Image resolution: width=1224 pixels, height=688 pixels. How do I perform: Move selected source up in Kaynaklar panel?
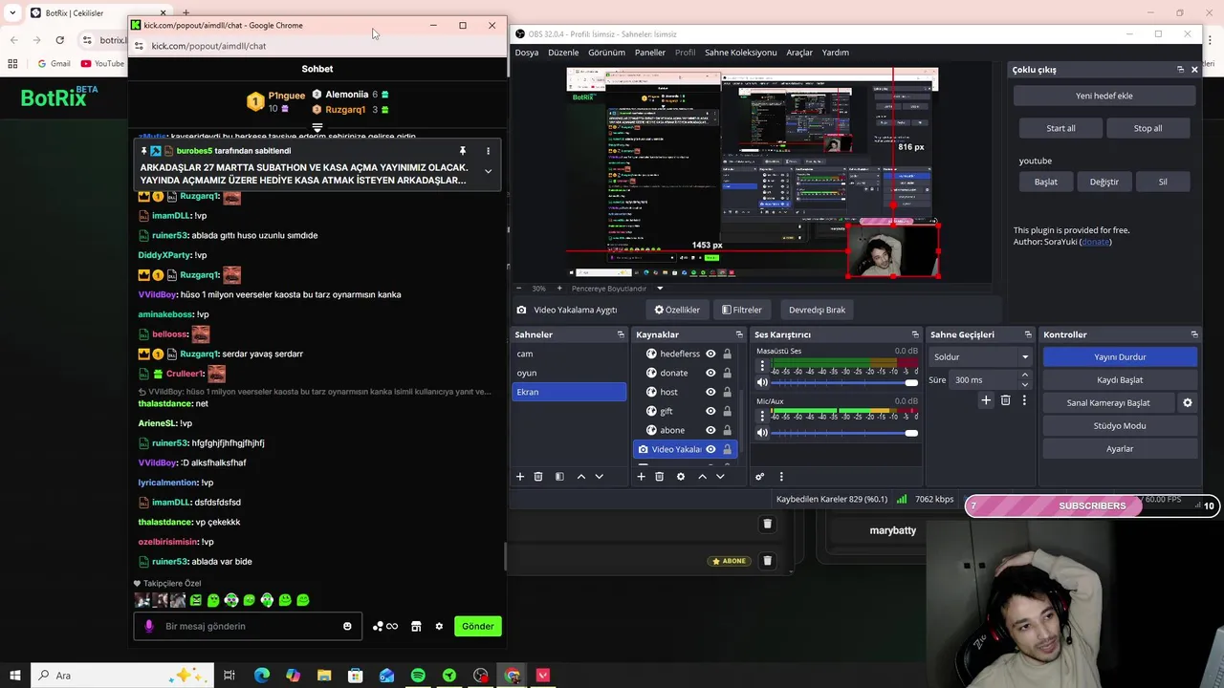[x=702, y=477]
